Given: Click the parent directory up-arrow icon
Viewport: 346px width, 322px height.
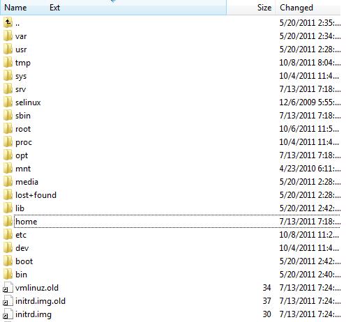Looking at the screenshot, I should tap(8, 23).
